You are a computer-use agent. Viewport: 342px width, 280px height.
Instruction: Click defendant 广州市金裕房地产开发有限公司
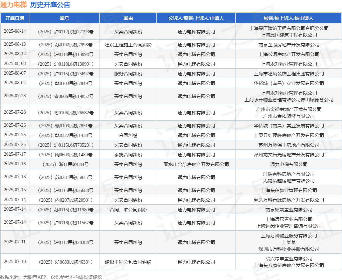coord(289,109)
